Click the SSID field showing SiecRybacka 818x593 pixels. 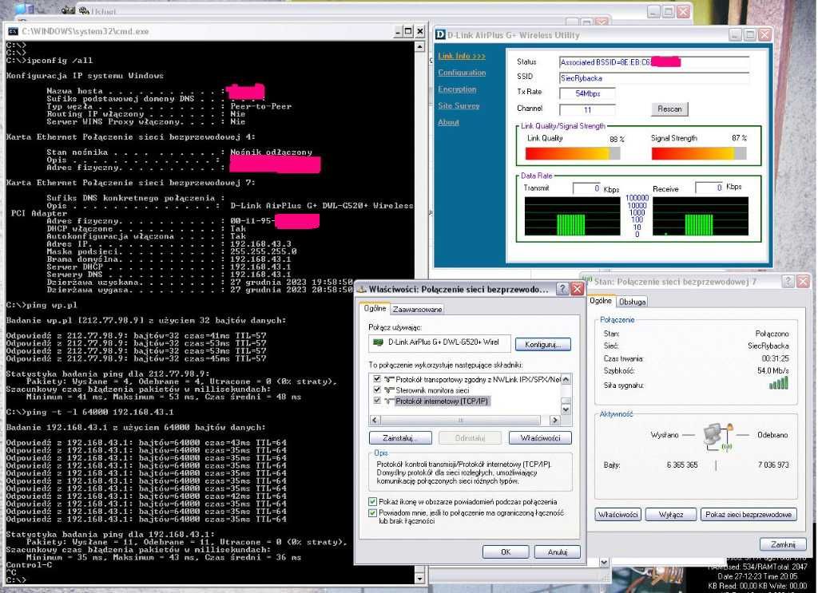click(654, 78)
